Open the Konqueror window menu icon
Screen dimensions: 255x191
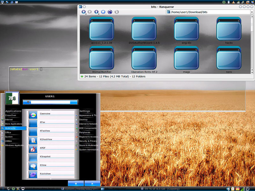click(x=80, y=7)
